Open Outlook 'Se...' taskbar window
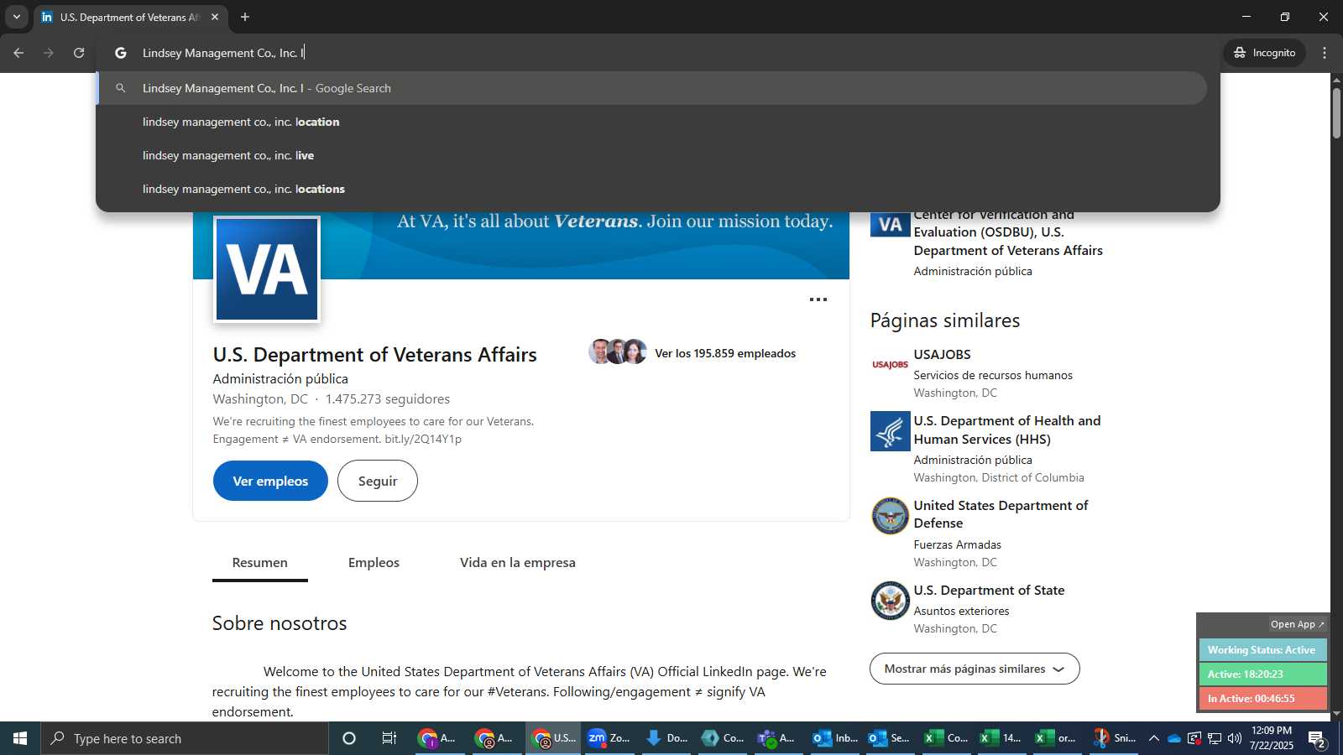 (889, 738)
